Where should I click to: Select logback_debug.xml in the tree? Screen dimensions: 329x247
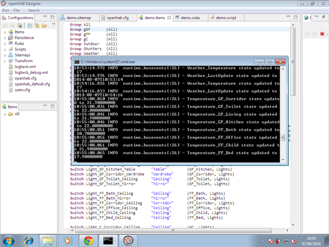coord(31,72)
